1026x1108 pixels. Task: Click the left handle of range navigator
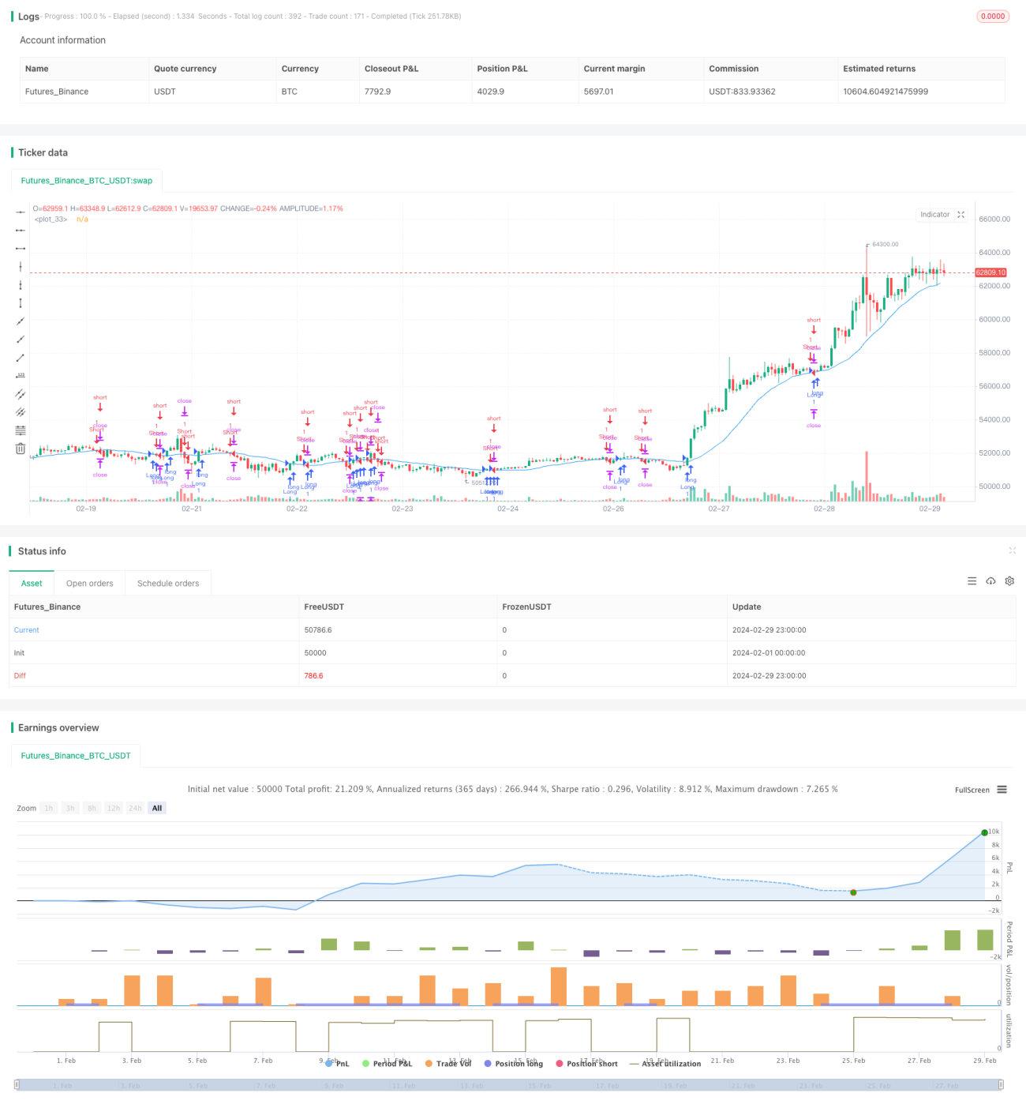(x=17, y=1085)
